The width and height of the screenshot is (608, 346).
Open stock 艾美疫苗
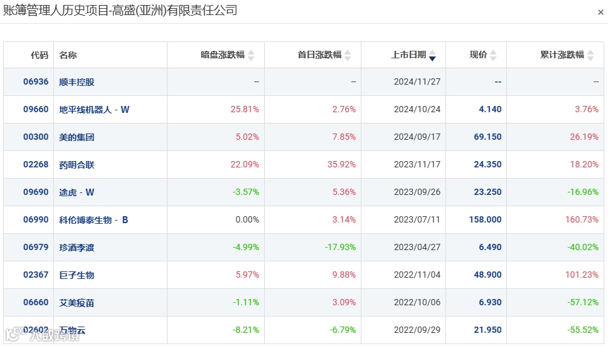click(x=77, y=303)
